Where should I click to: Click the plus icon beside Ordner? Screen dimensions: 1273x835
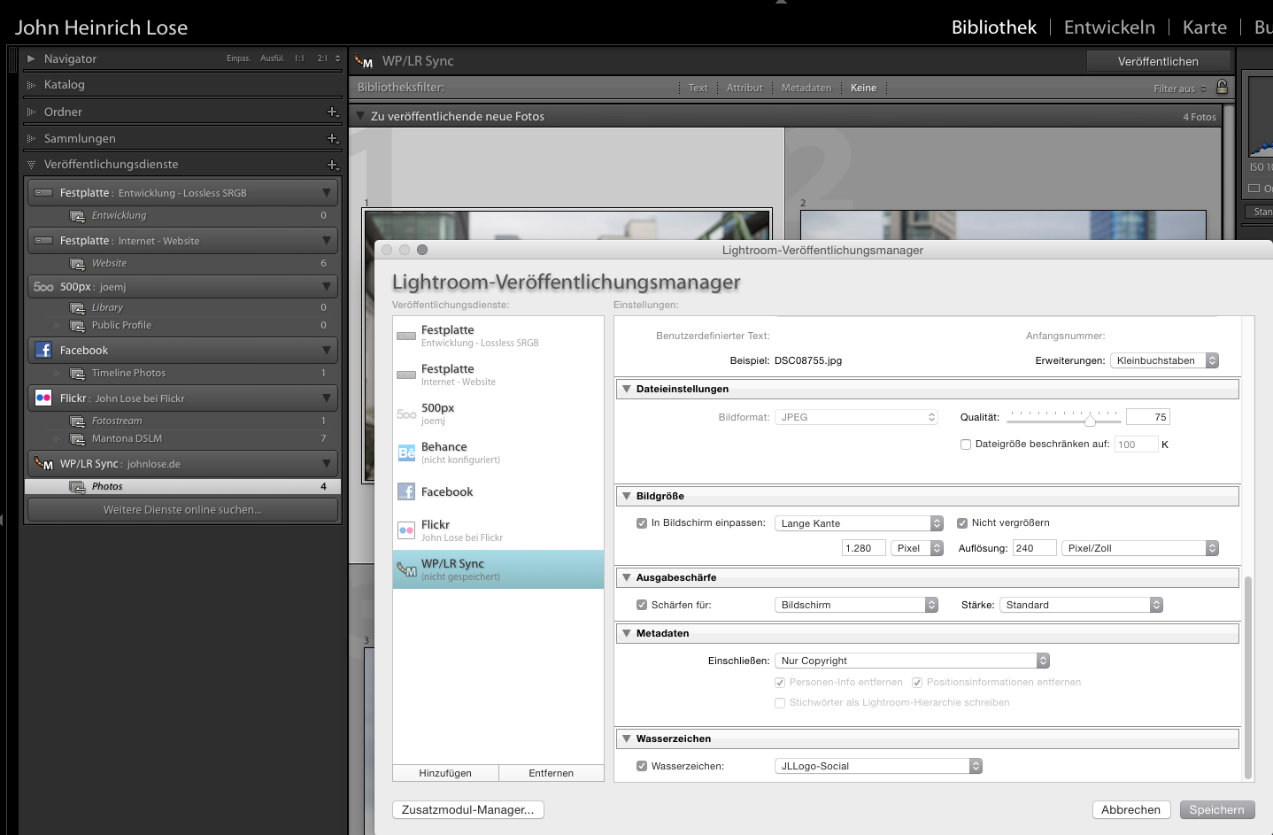tap(333, 112)
